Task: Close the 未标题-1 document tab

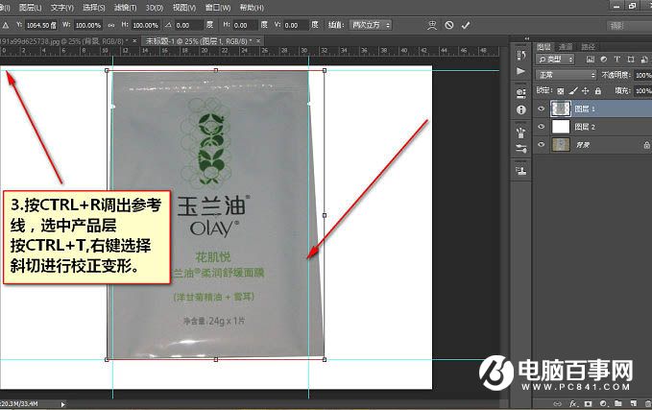Action: pos(258,40)
